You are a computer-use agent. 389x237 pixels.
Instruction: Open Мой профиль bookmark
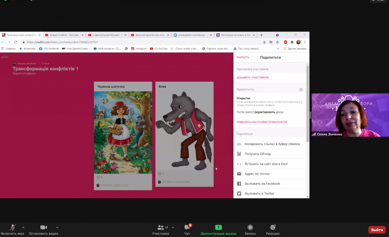[107, 48]
